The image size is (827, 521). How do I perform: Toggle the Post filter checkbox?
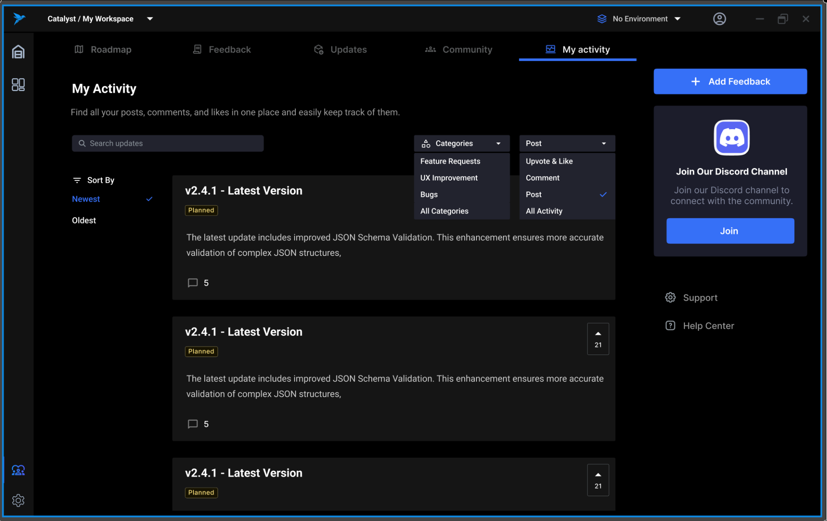click(566, 194)
